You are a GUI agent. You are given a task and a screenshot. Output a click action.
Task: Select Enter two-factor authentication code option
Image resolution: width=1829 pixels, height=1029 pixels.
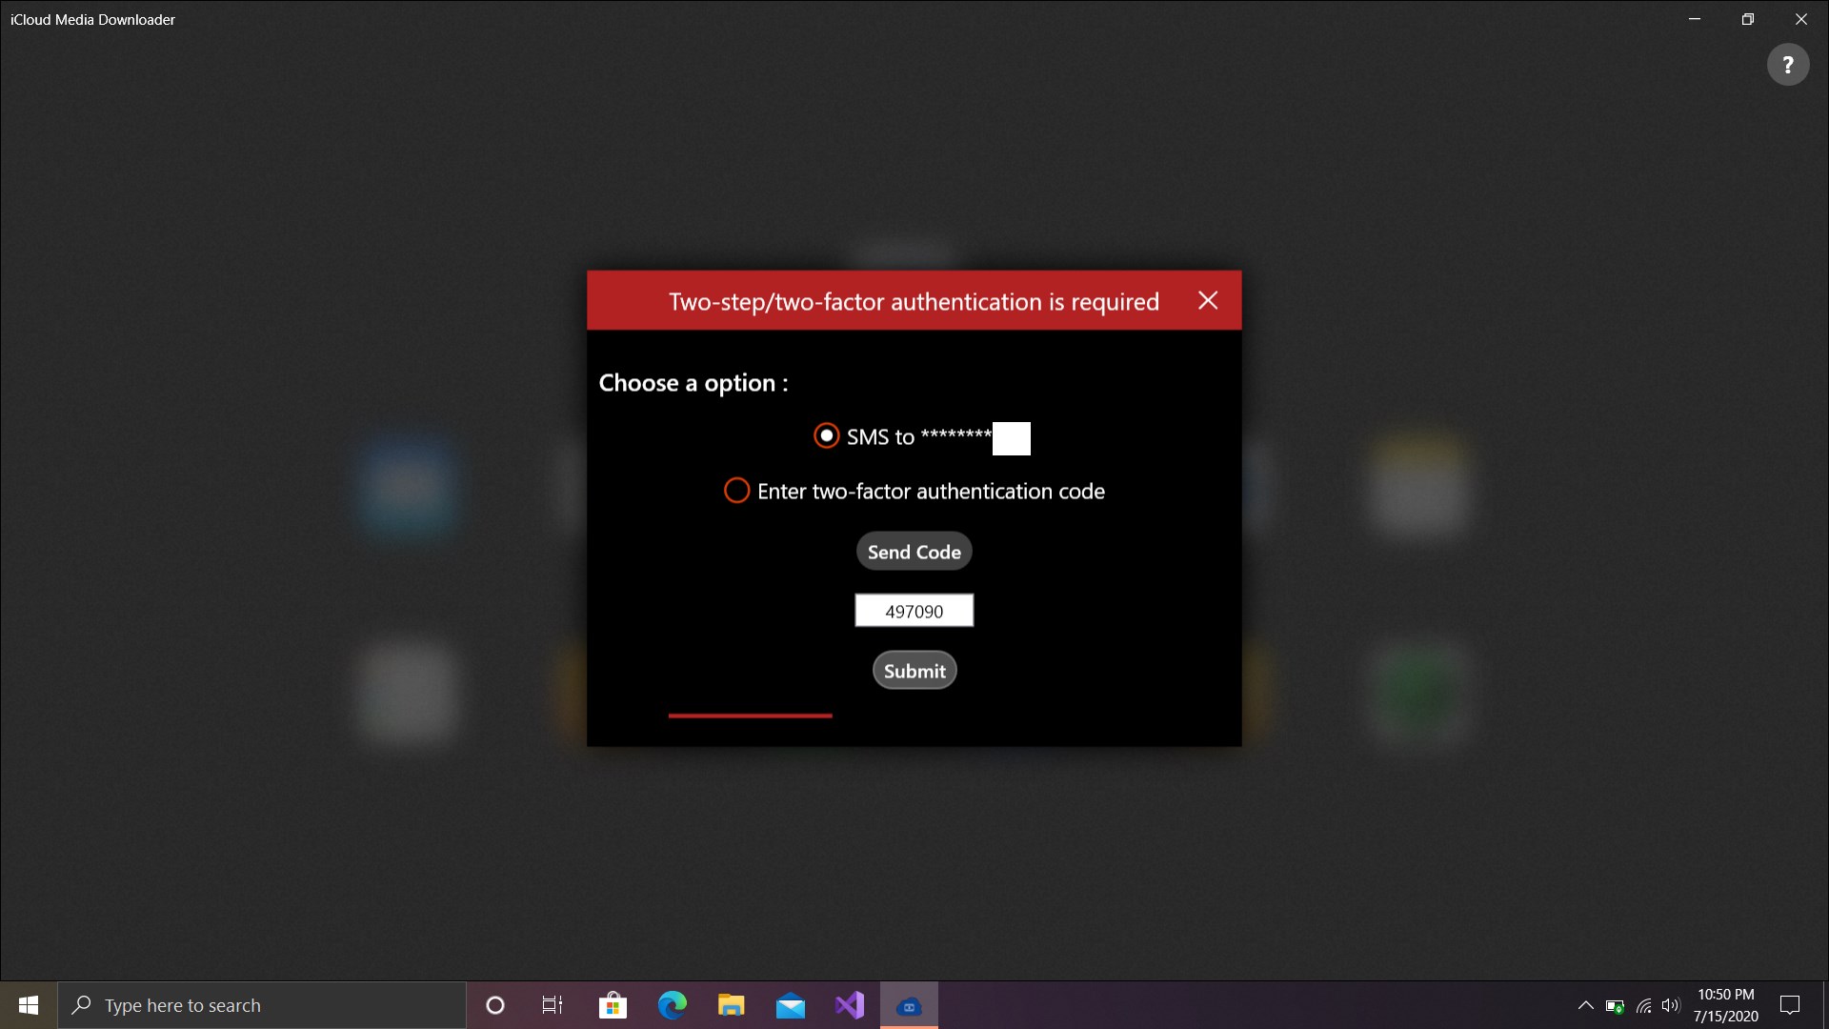pos(736,491)
